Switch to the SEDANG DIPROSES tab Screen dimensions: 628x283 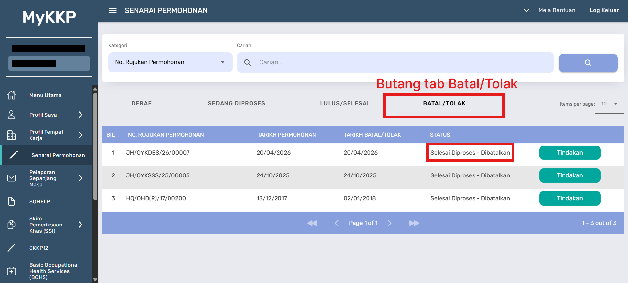(x=236, y=103)
